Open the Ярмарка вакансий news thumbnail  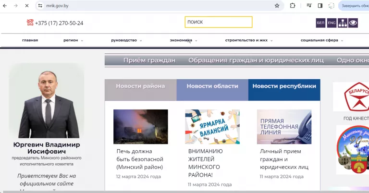pos(212,127)
